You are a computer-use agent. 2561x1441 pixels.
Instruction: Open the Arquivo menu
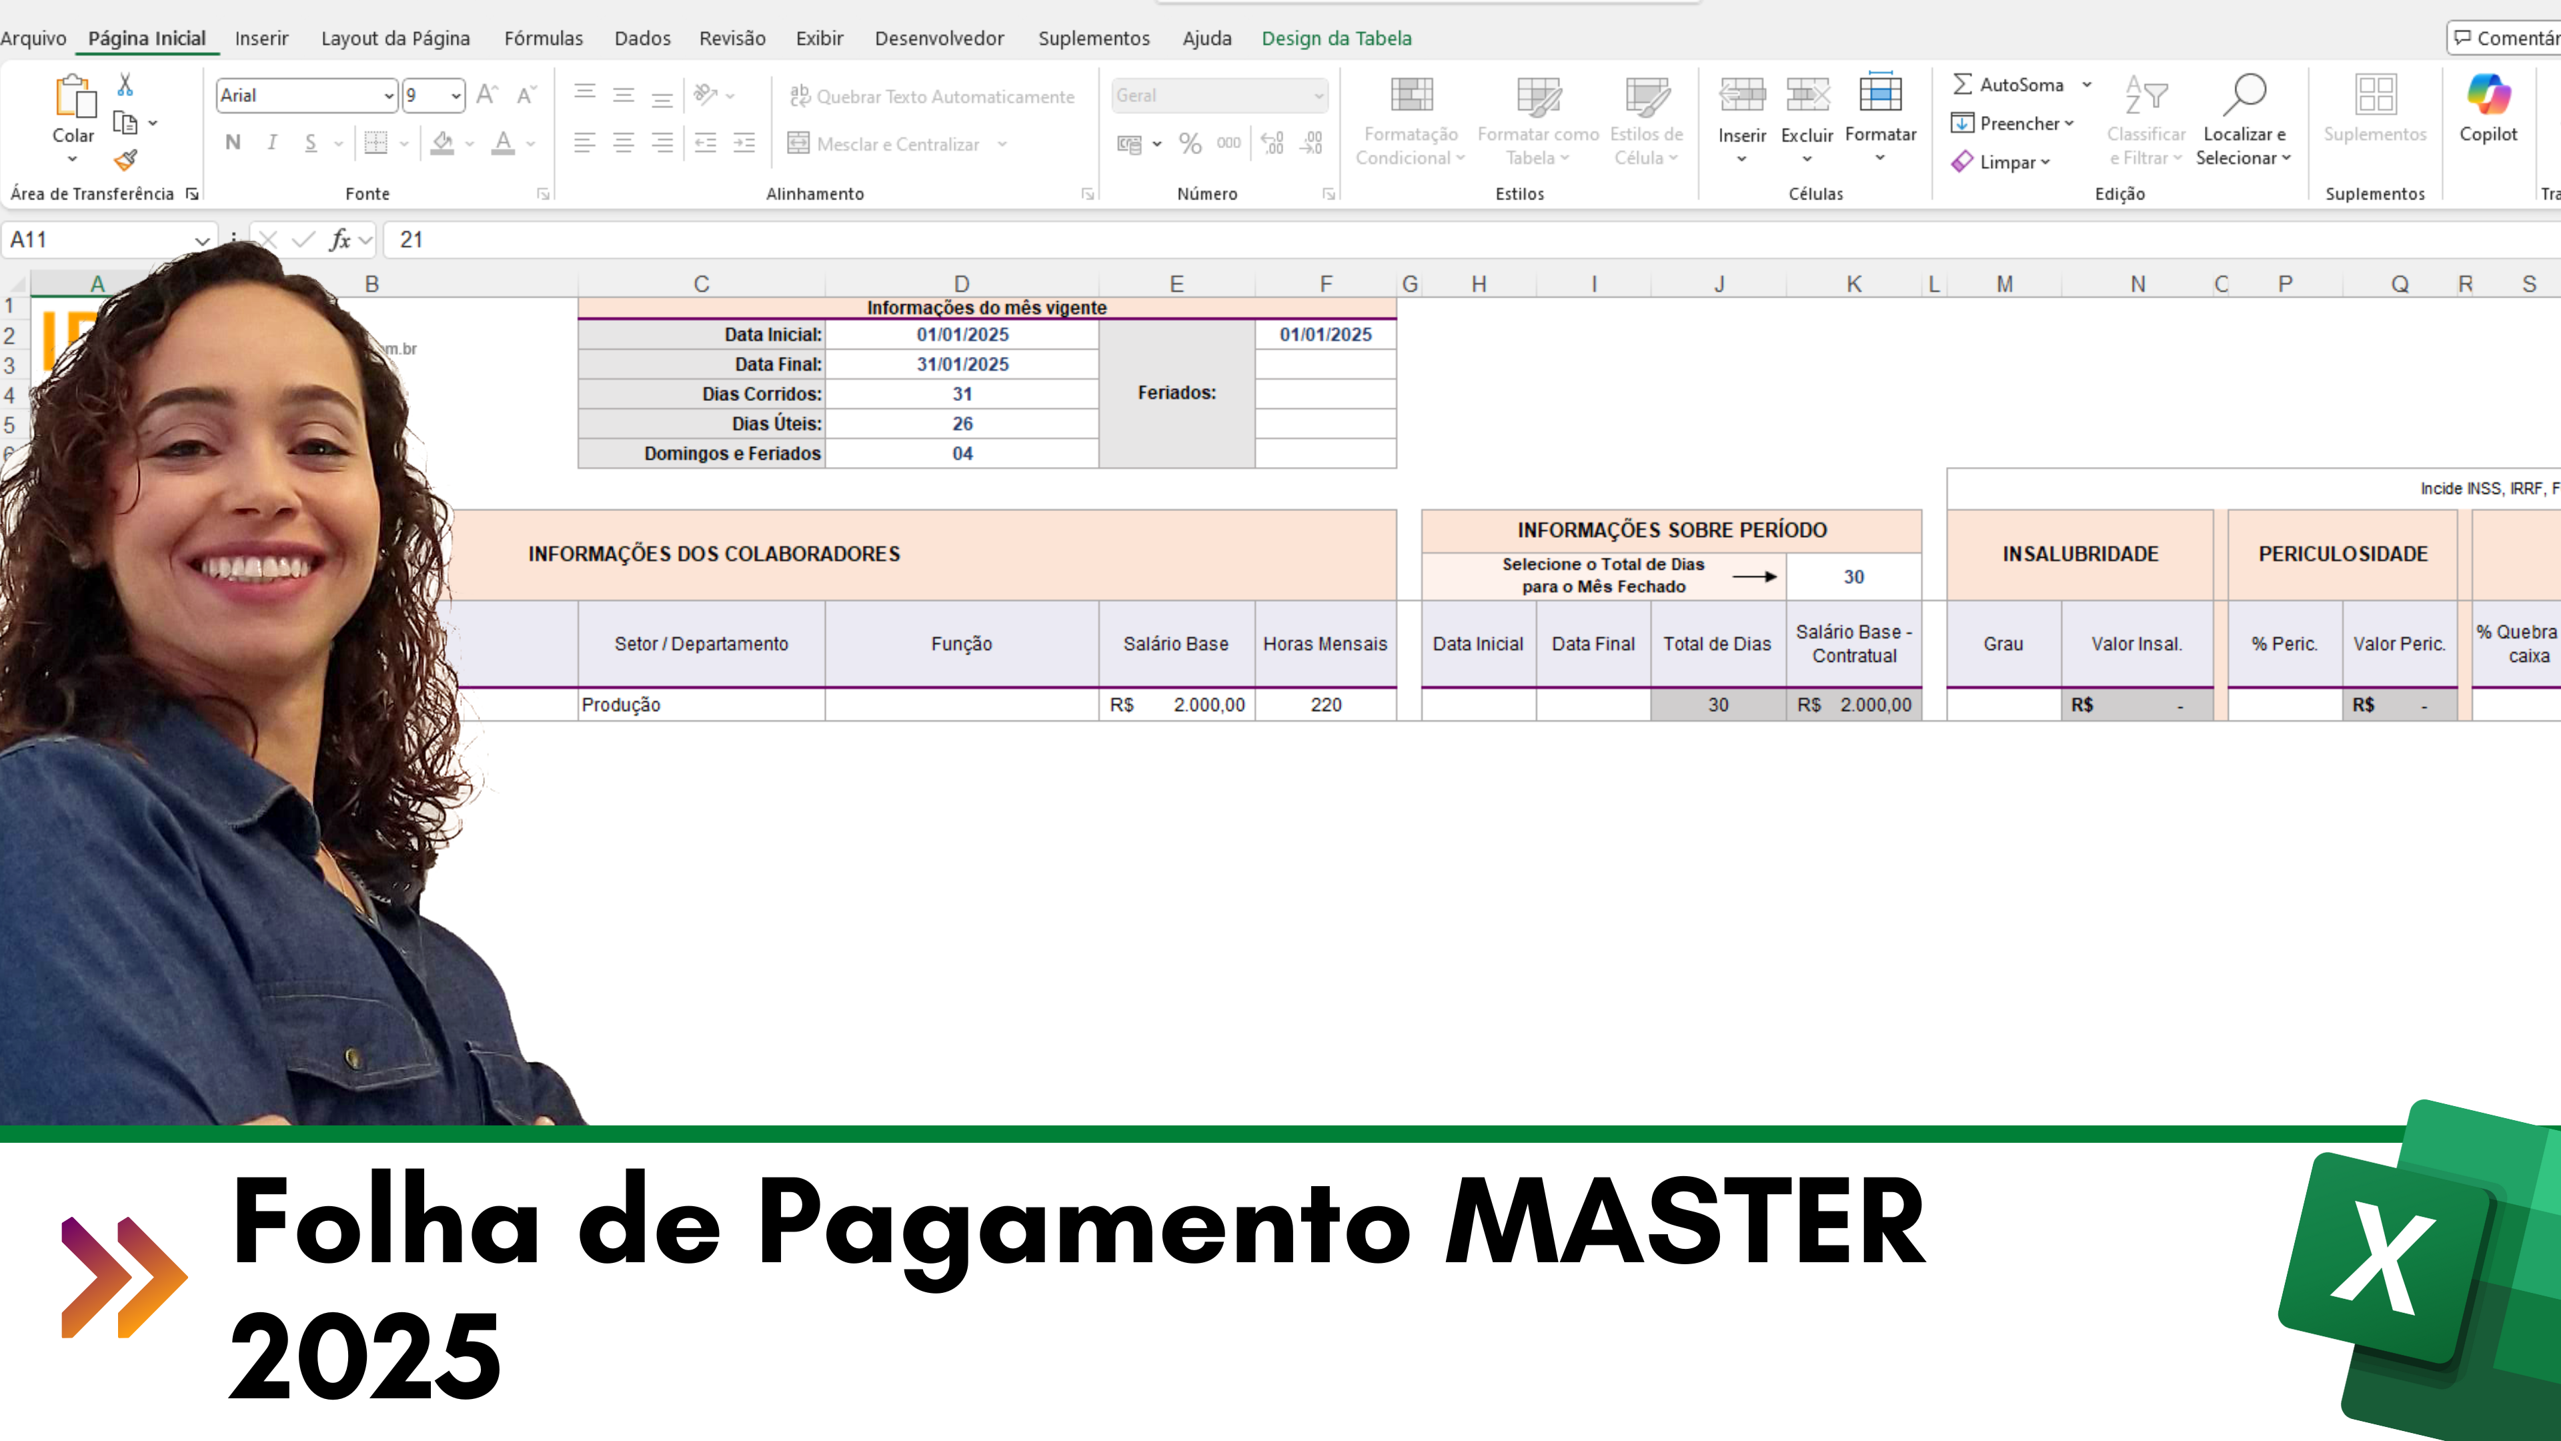pos(33,38)
